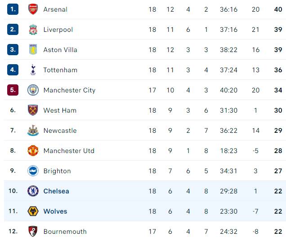The height and width of the screenshot is (241, 286).
Task: Open the Chelsea team link
Action: pyautogui.click(x=56, y=191)
